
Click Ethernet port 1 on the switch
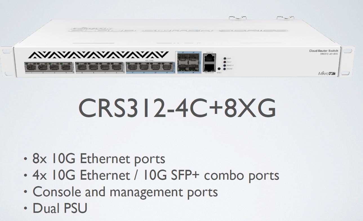(30, 67)
